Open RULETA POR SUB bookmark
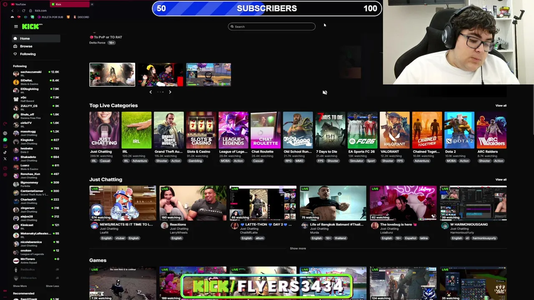Screen dimensions: 534x300 pyautogui.click(x=50, y=17)
